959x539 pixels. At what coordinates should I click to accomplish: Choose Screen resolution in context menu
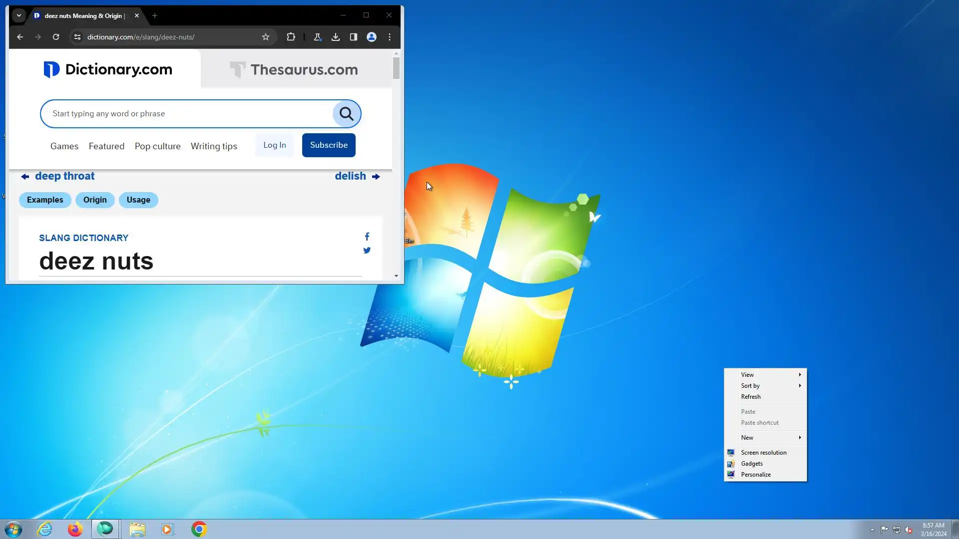pyautogui.click(x=764, y=453)
